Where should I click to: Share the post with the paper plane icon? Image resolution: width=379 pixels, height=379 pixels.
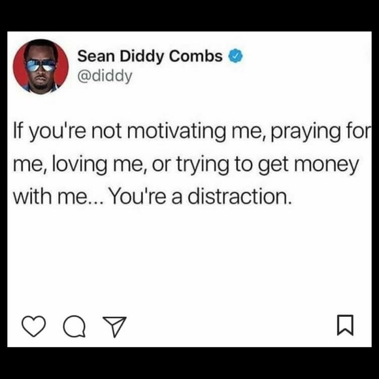(114, 326)
